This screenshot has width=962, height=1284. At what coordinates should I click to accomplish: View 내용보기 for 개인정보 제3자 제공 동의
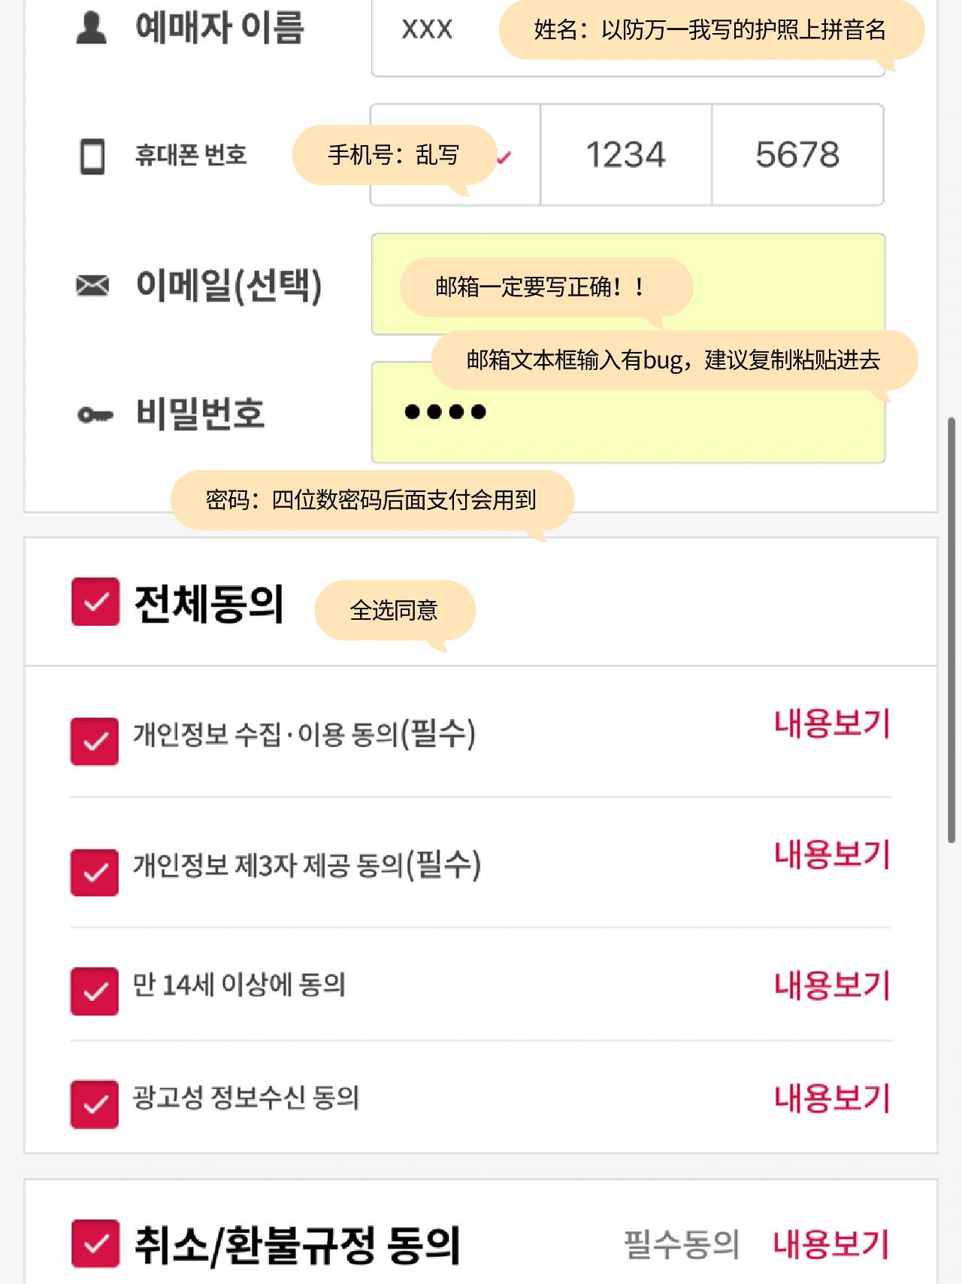click(x=832, y=854)
